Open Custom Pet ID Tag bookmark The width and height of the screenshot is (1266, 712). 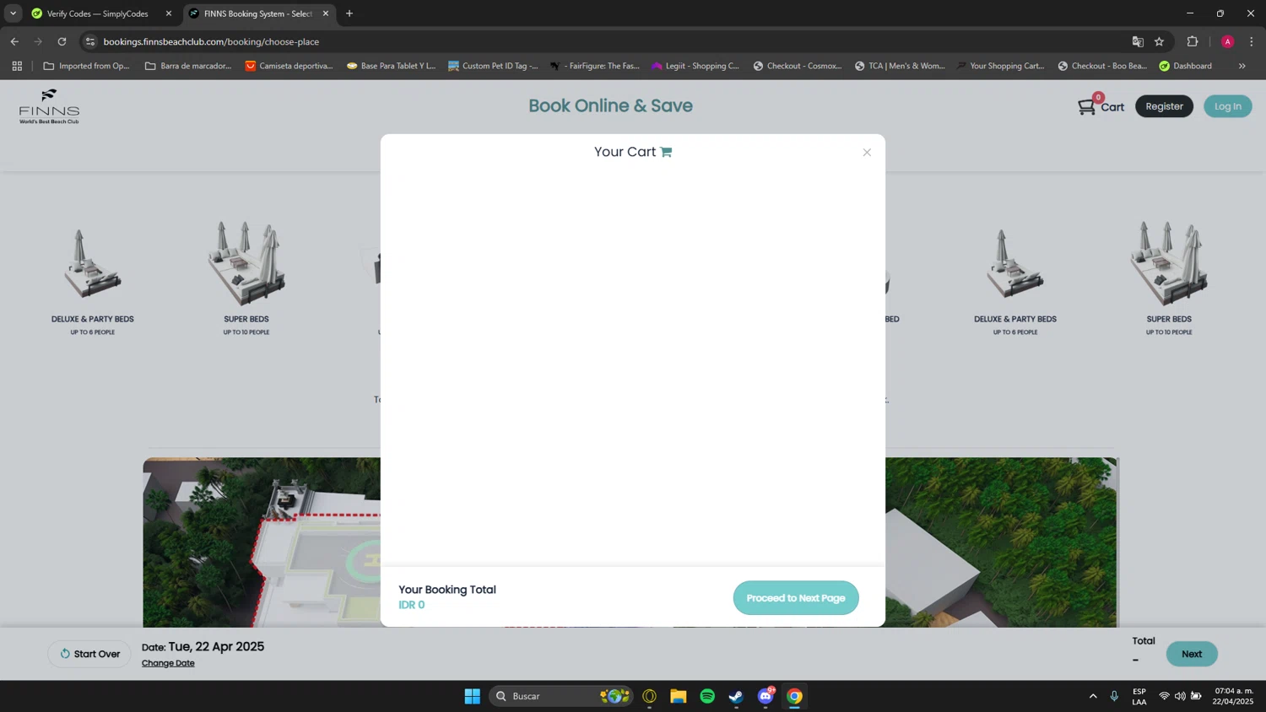click(x=493, y=66)
